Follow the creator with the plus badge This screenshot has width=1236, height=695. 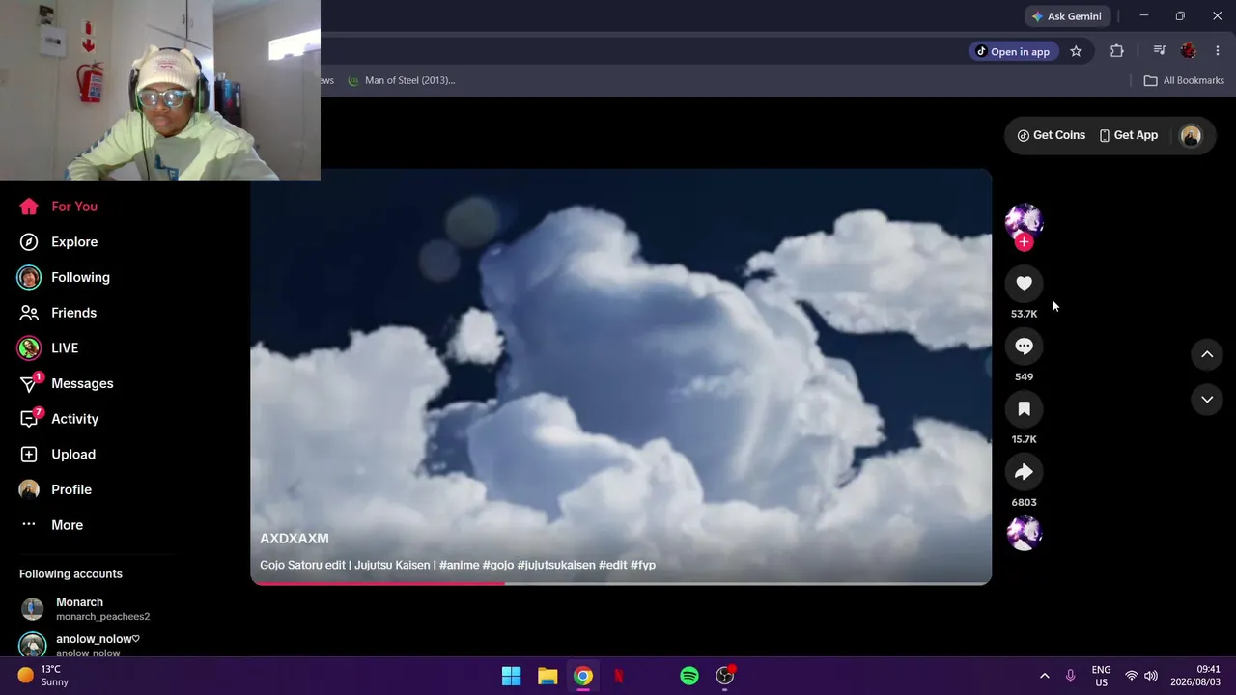click(x=1024, y=242)
